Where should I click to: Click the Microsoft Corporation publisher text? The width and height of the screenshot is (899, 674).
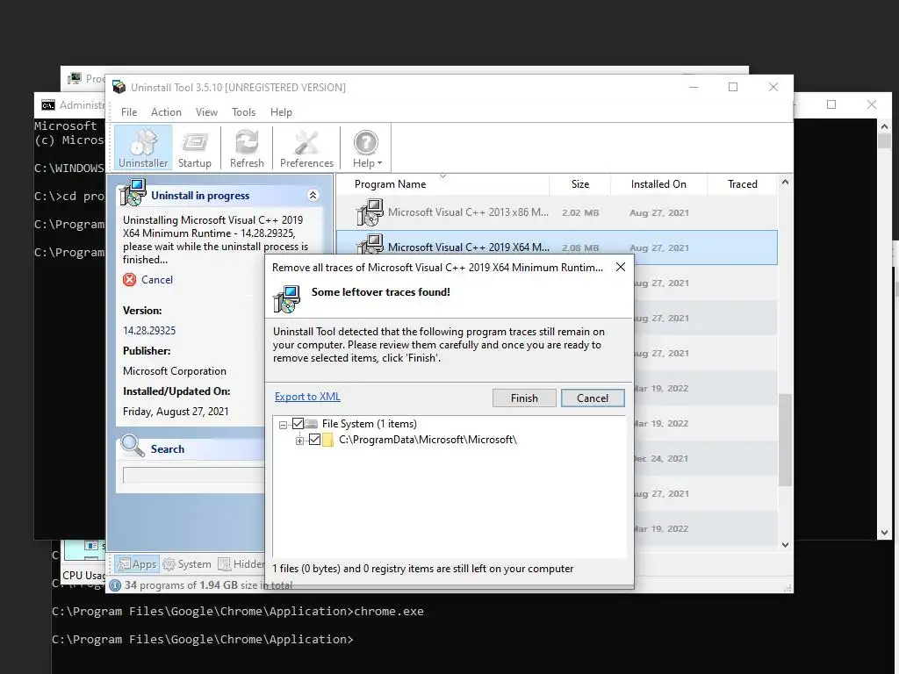(175, 371)
